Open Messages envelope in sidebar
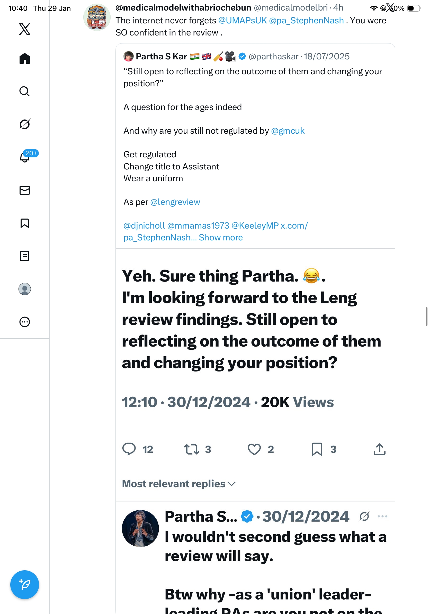The width and height of the screenshot is (429, 614). (25, 190)
